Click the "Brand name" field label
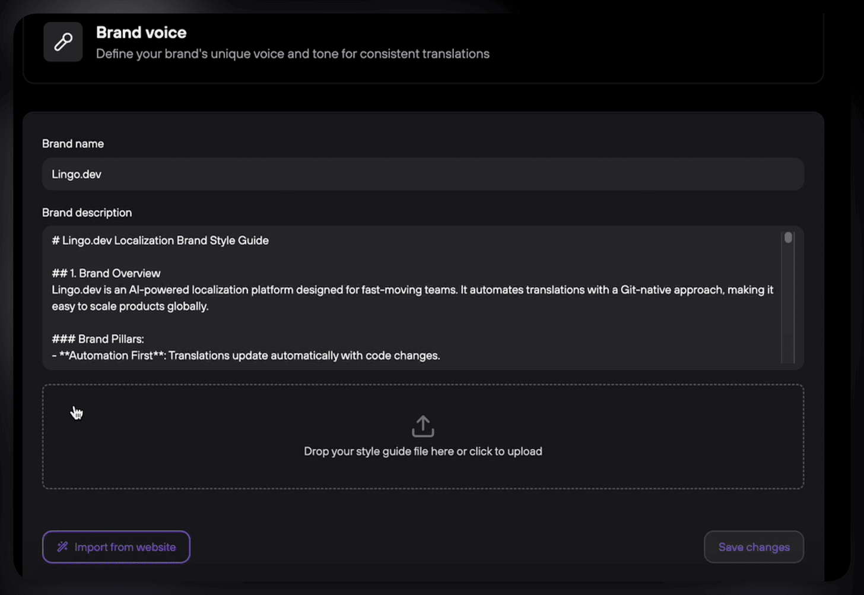The height and width of the screenshot is (595, 864). 73,144
